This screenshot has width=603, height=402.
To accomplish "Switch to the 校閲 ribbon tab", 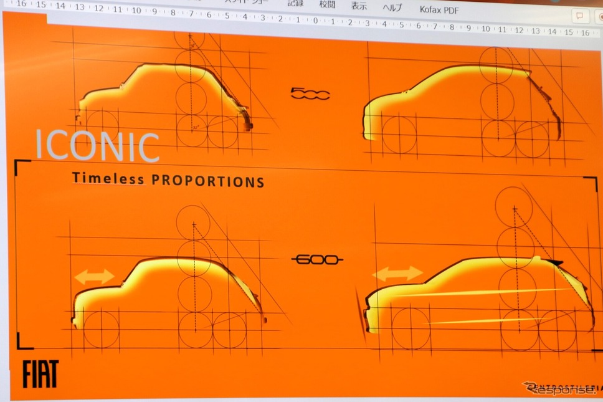I will tap(327, 4).
